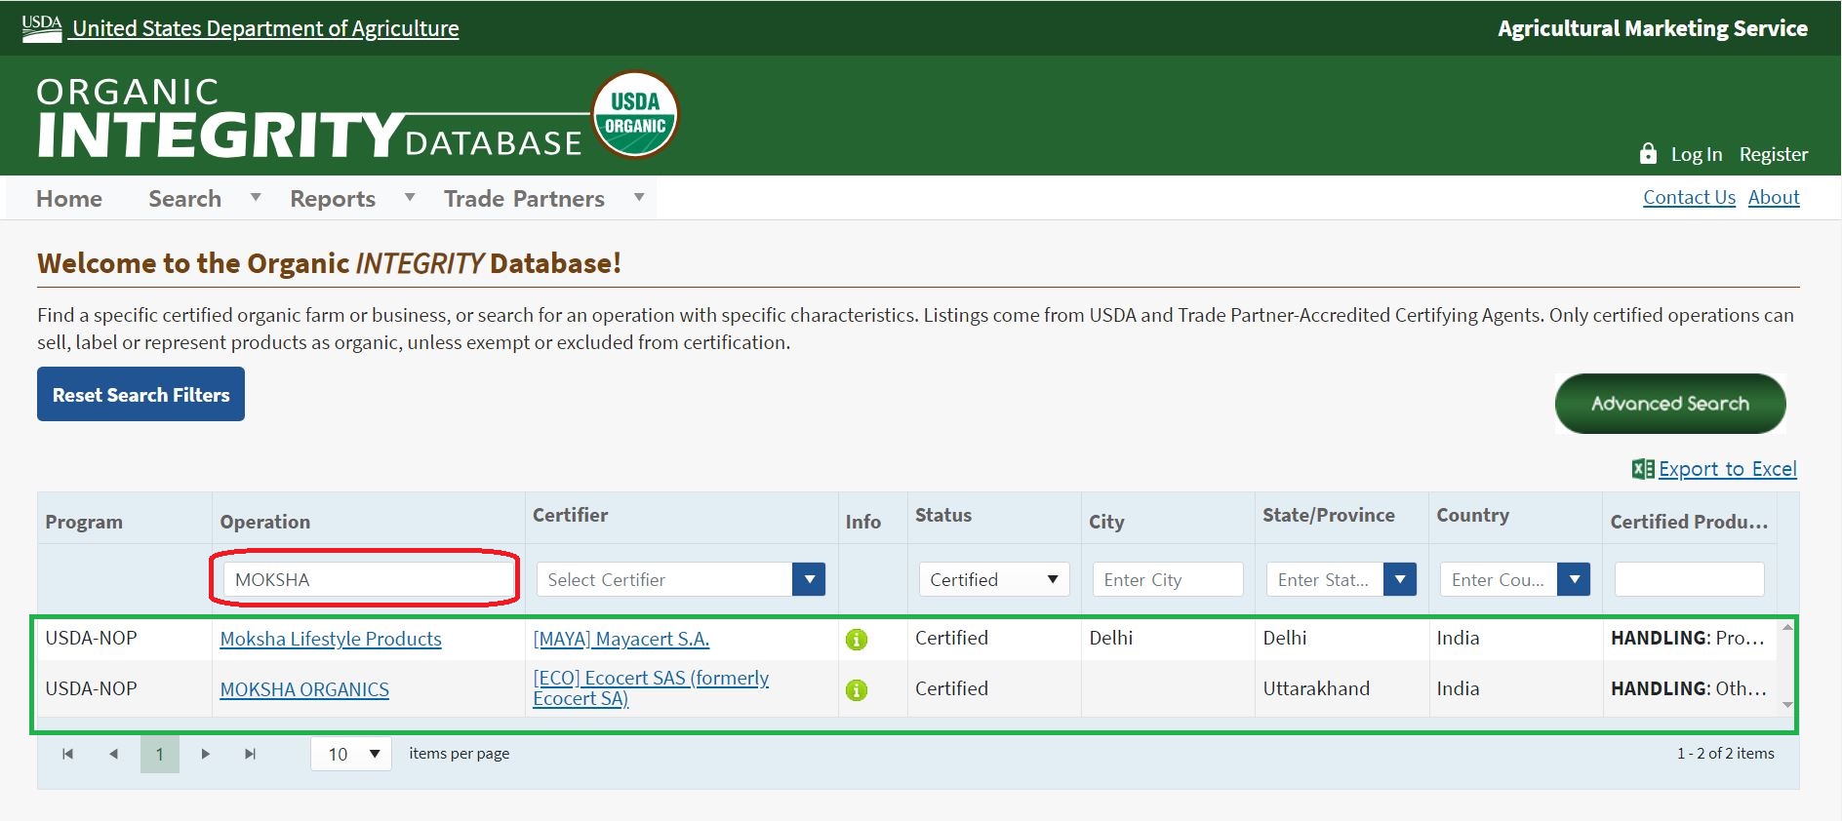The width and height of the screenshot is (1842, 821).
Task: Click the 'HANDLING: Pro…' products cell
Action: (x=1688, y=638)
